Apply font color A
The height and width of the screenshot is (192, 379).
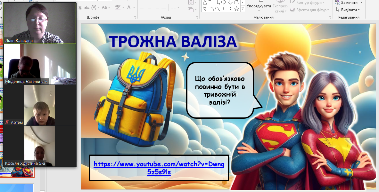[x=129, y=7]
